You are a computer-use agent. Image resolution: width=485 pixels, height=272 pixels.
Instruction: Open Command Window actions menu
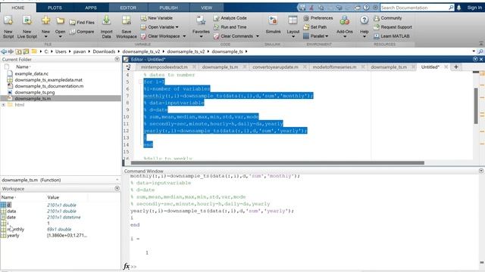(x=481, y=171)
